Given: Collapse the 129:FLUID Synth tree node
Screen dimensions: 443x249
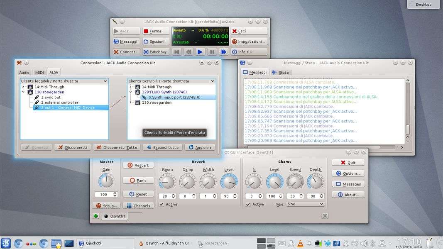Looking at the screenshot, I should tap(131, 92).
